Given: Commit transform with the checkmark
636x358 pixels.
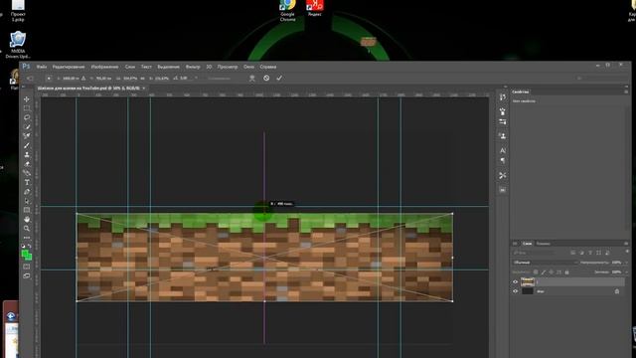Looking at the screenshot, I should point(279,78).
